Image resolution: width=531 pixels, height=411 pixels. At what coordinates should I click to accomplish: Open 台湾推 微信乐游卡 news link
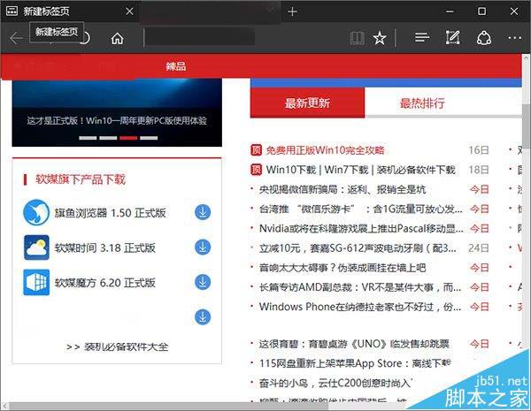[x=361, y=209]
